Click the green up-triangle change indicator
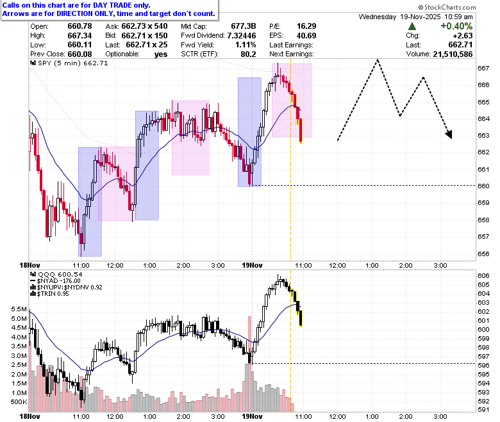This screenshot has height=422, width=500. click(x=412, y=26)
